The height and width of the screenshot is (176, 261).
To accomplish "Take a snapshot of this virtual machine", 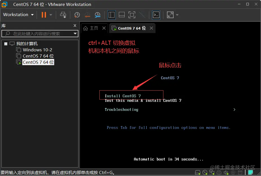I will click(77, 15).
